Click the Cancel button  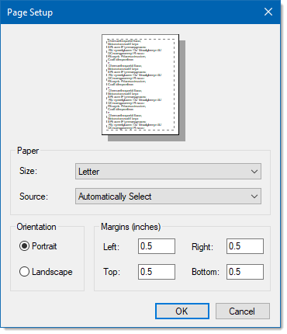click(243, 311)
